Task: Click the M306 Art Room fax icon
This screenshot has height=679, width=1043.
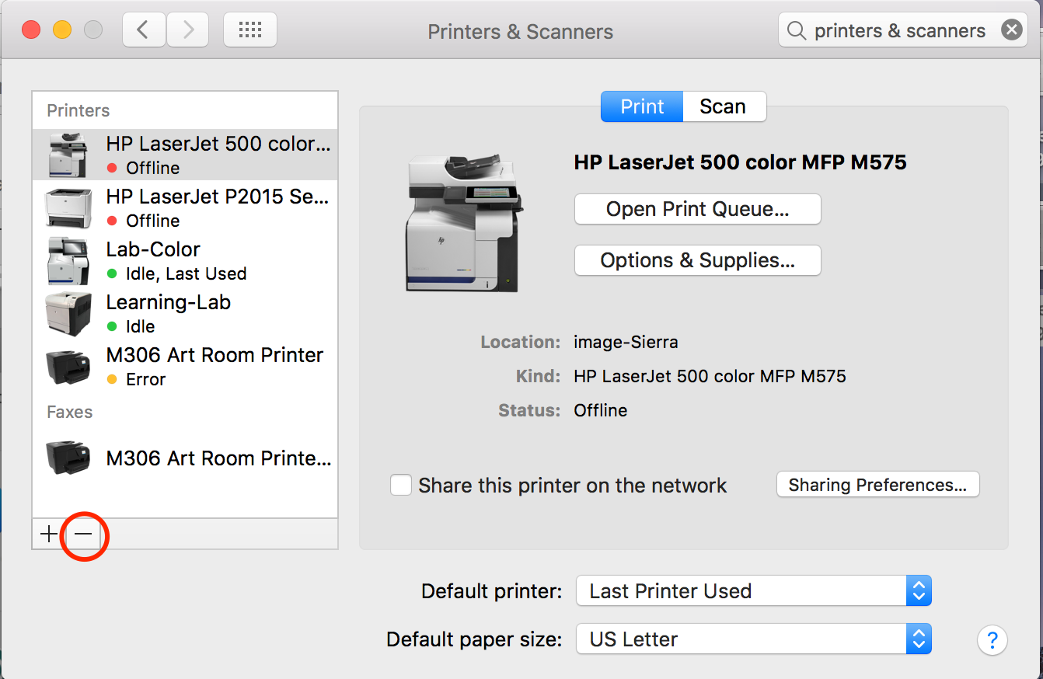Action: [68, 458]
